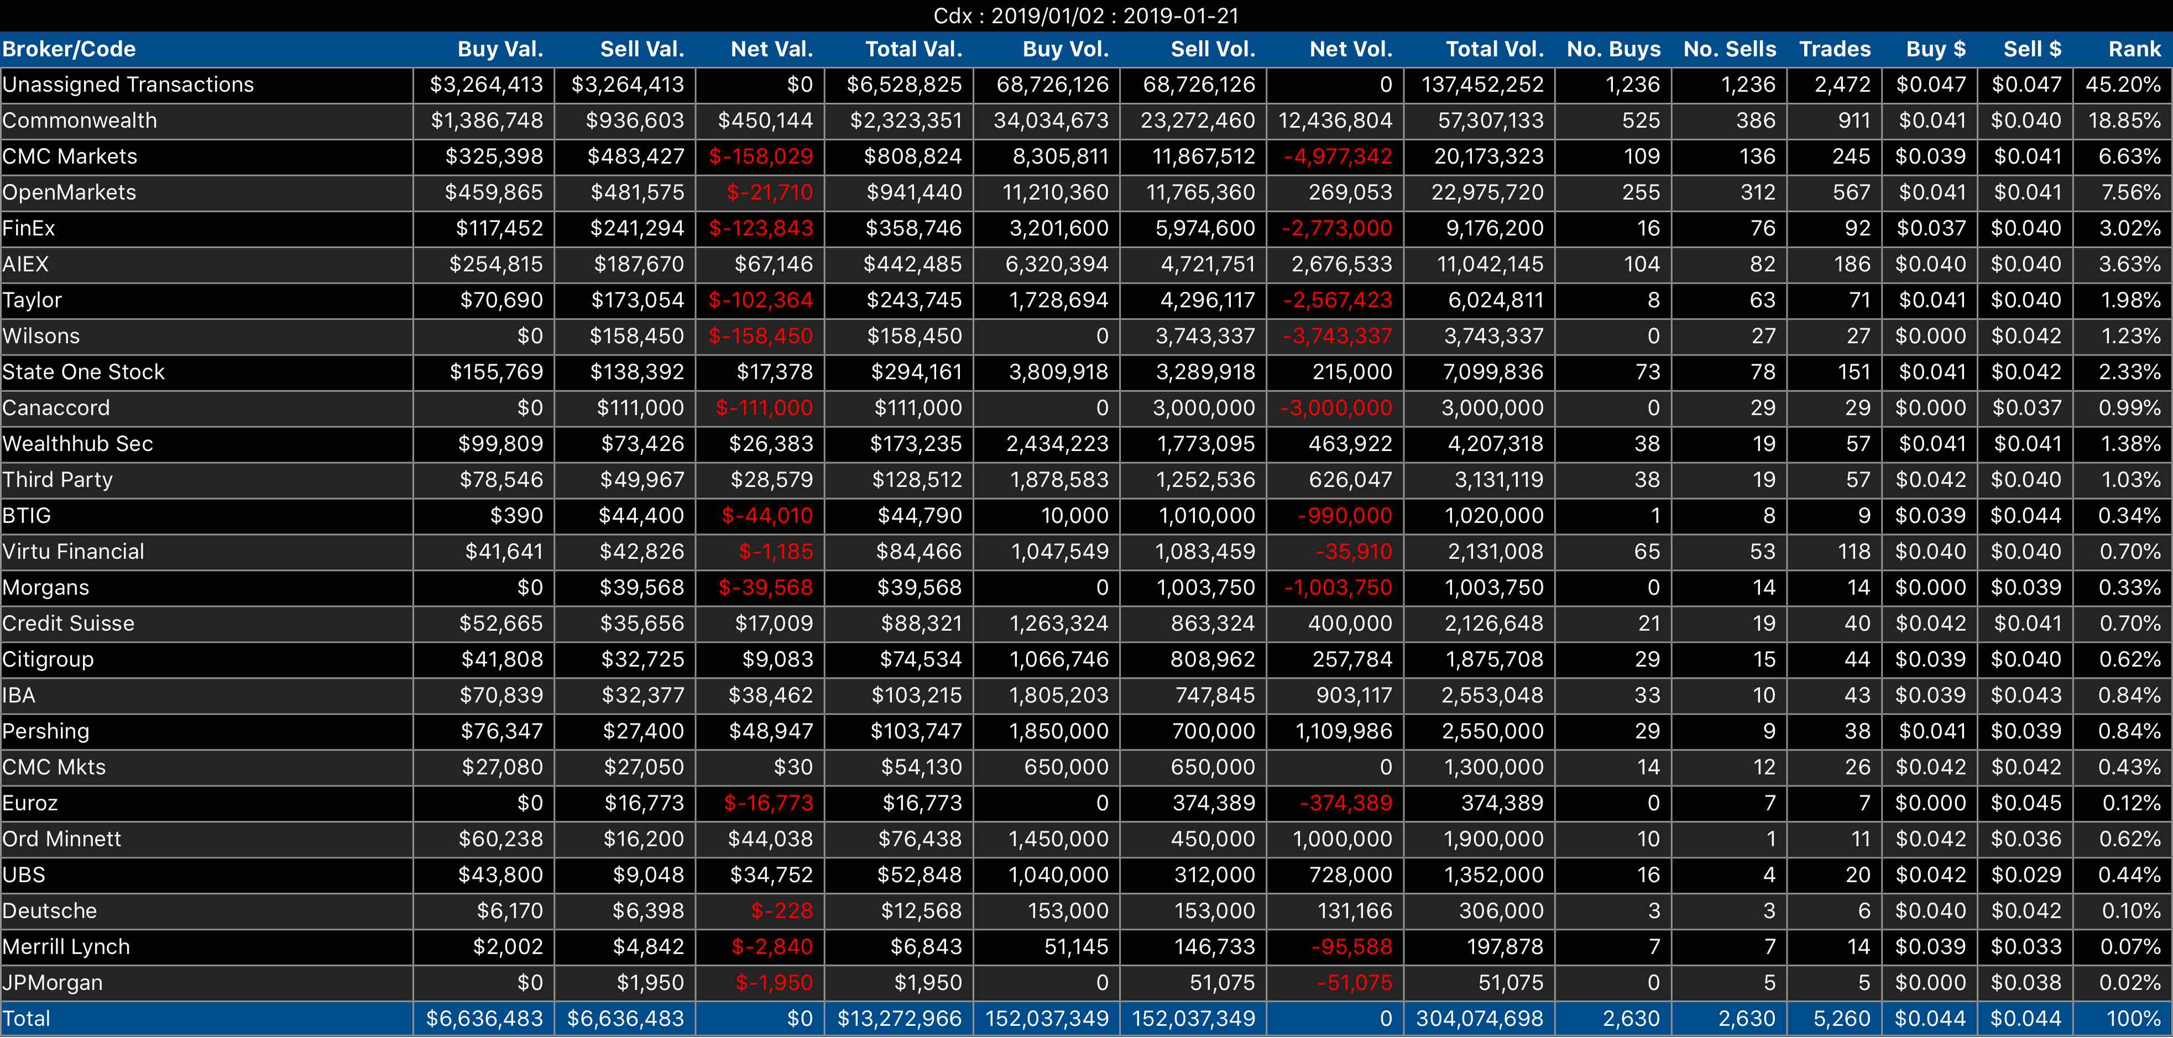Click BTIG net value $-44,010
This screenshot has width=2173, height=1038.
point(767,515)
